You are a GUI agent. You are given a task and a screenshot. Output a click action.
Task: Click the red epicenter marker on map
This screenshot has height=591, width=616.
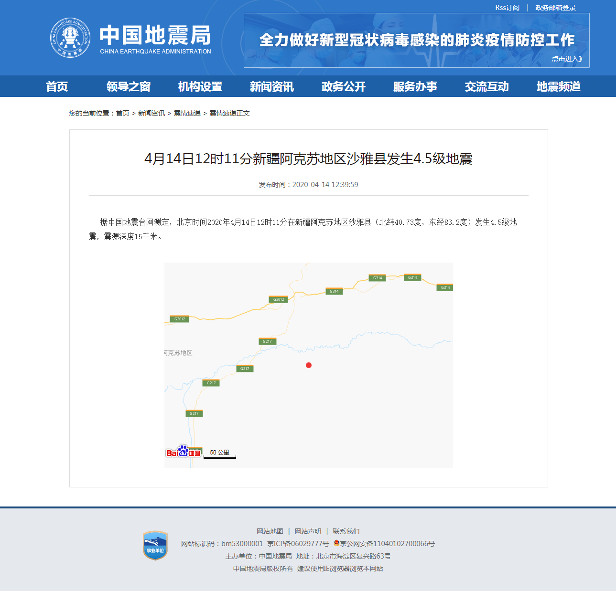309,365
